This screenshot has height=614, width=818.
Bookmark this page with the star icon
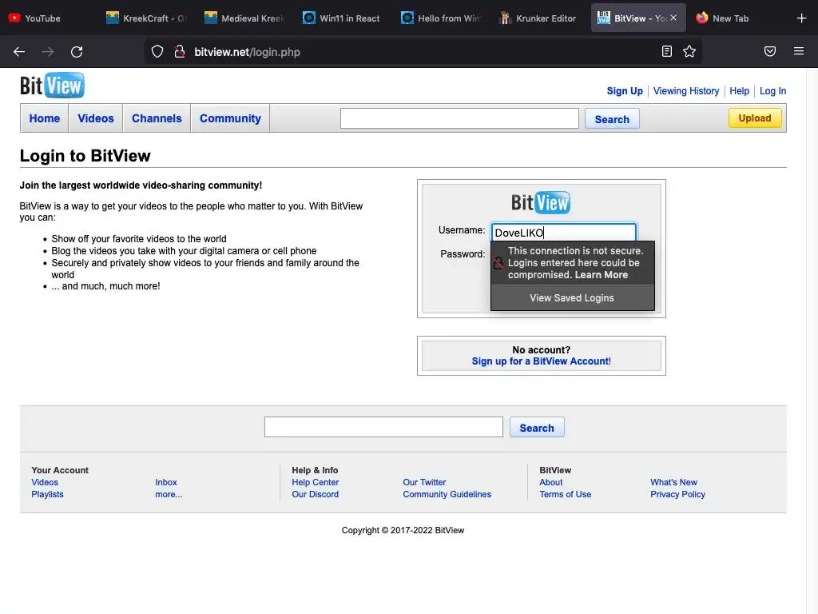689,51
